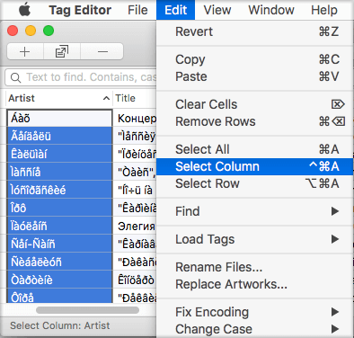Image resolution: width=354 pixels, height=338 pixels.
Task: Click the Title column header
Action: tap(135, 98)
